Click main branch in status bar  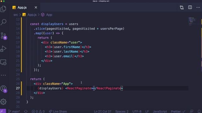[x=14, y=111]
